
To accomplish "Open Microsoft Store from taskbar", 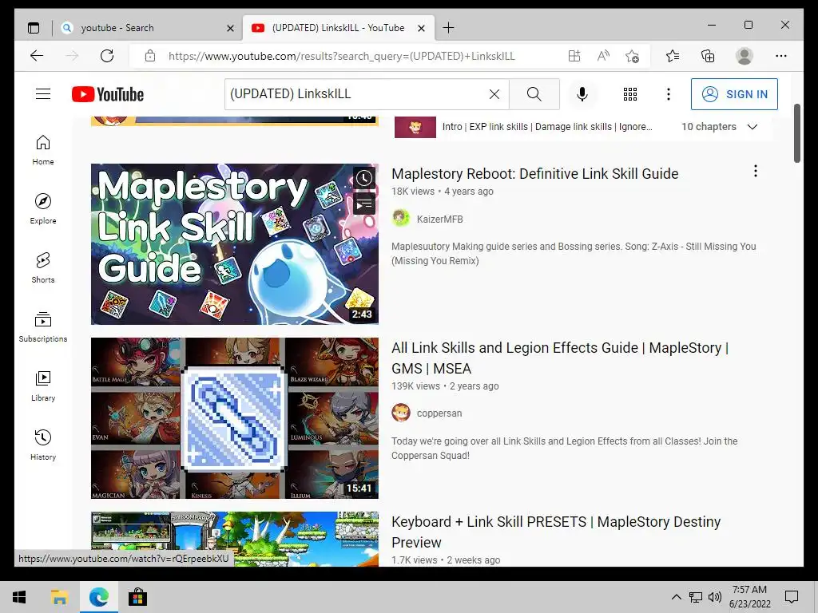I will [x=137, y=597].
